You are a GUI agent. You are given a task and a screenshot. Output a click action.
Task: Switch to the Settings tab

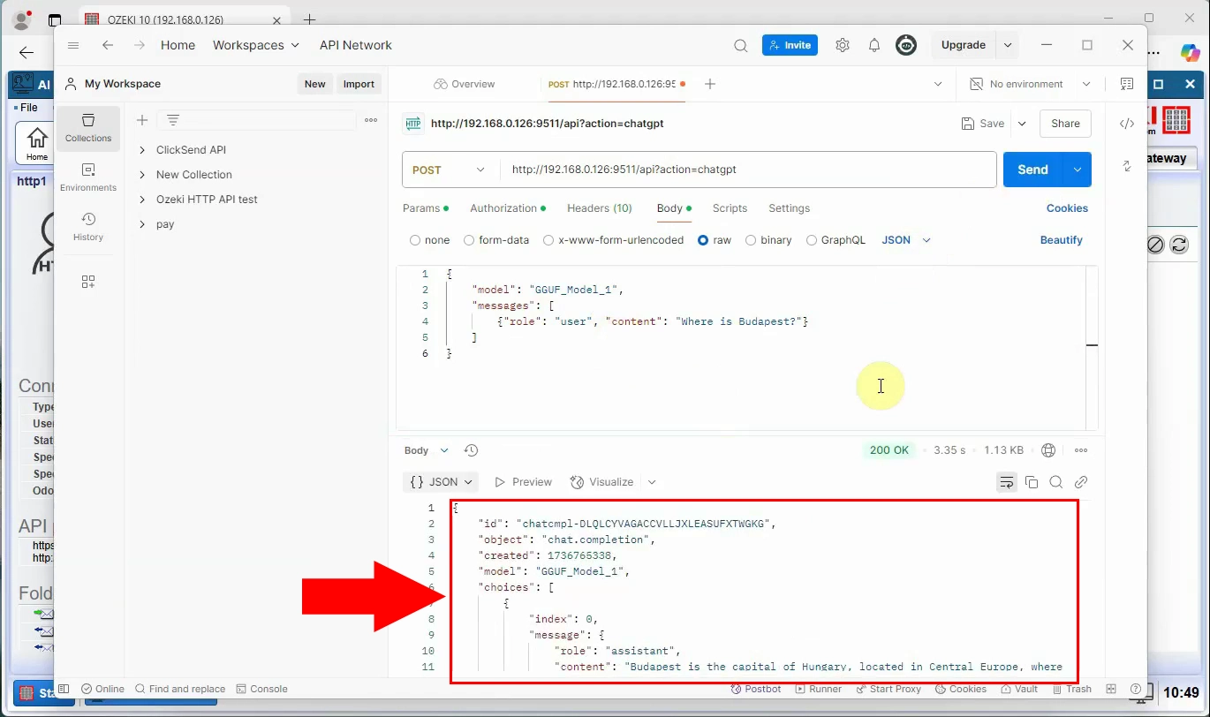pos(789,208)
